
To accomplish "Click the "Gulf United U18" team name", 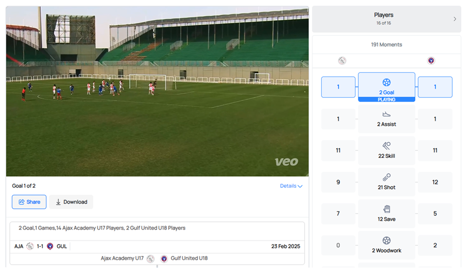I will (x=189, y=258).
